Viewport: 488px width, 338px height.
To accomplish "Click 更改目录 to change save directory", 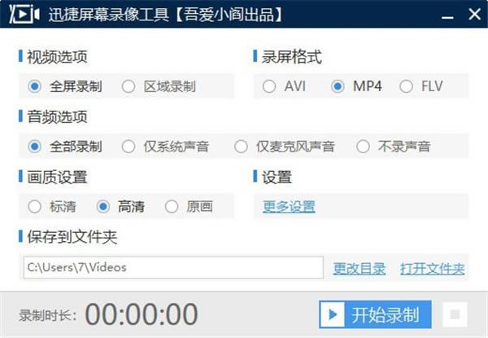I will (358, 268).
